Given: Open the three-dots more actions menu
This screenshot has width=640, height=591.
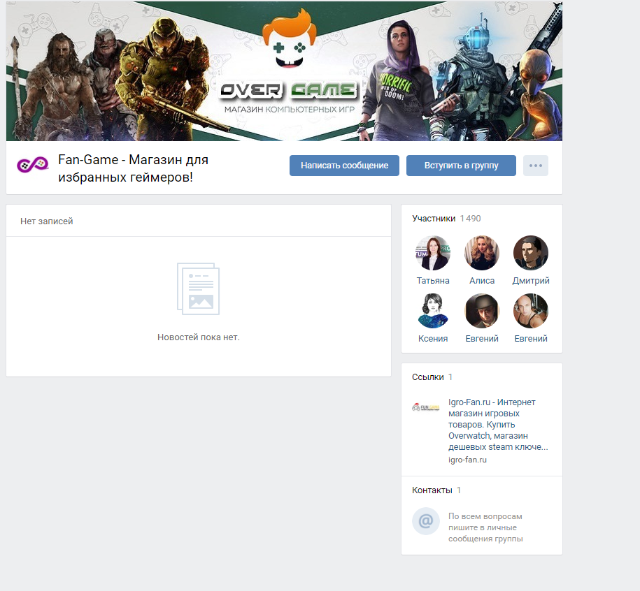Looking at the screenshot, I should coord(536,166).
